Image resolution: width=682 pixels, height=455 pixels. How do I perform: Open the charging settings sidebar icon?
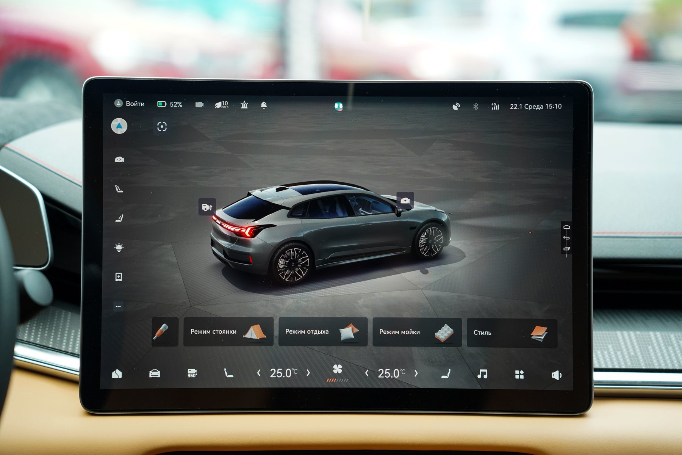[119, 277]
